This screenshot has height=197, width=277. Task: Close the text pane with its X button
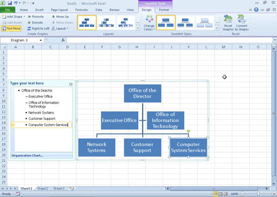click(x=71, y=84)
